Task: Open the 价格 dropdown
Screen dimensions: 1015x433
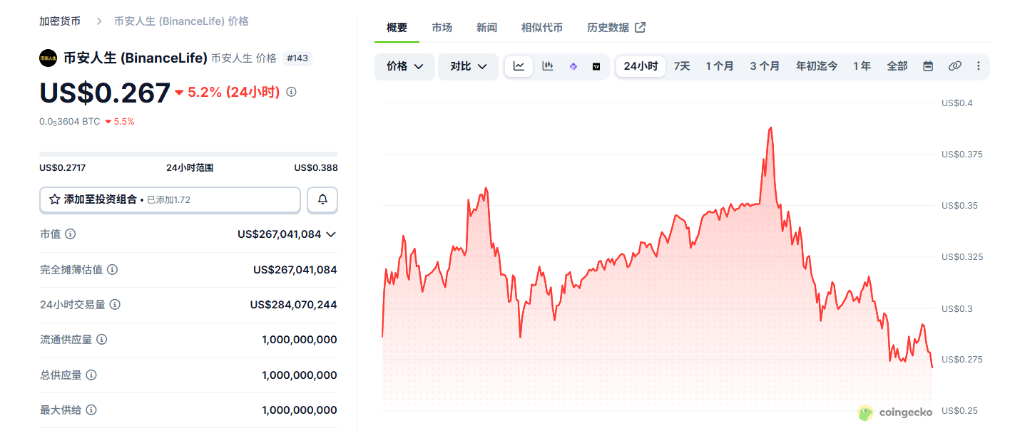Action: click(404, 66)
